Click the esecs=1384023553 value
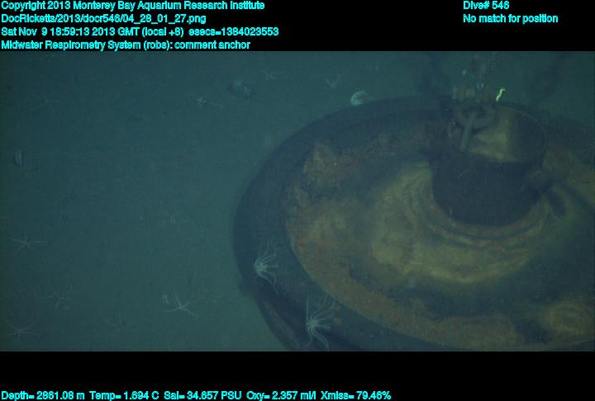This screenshot has height=401, width=595. coord(233,31)
